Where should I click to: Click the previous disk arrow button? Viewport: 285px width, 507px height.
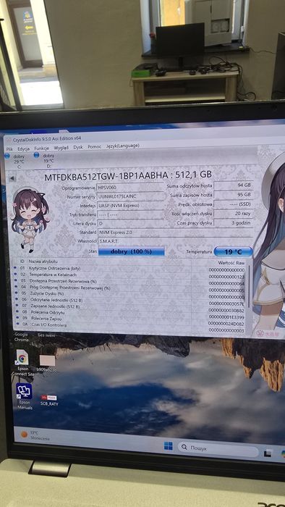(x=12, y=178)
